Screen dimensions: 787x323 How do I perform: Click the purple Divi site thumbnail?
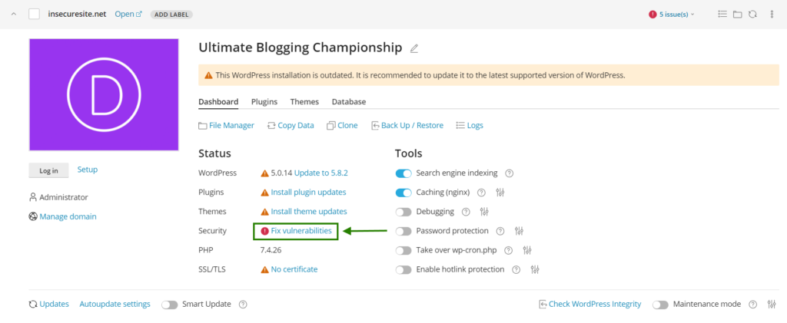pos(104,94)
